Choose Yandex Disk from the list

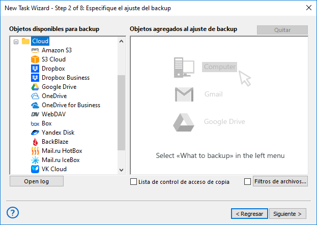[58, 133]
